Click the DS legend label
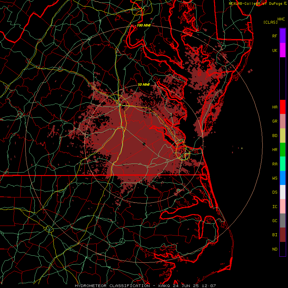The height and width of the screenshot is (288, 288). (275, 192)
